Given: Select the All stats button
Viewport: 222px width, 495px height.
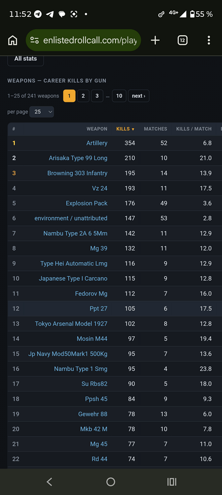Looking at the screenshot, I should pos(26,59).
